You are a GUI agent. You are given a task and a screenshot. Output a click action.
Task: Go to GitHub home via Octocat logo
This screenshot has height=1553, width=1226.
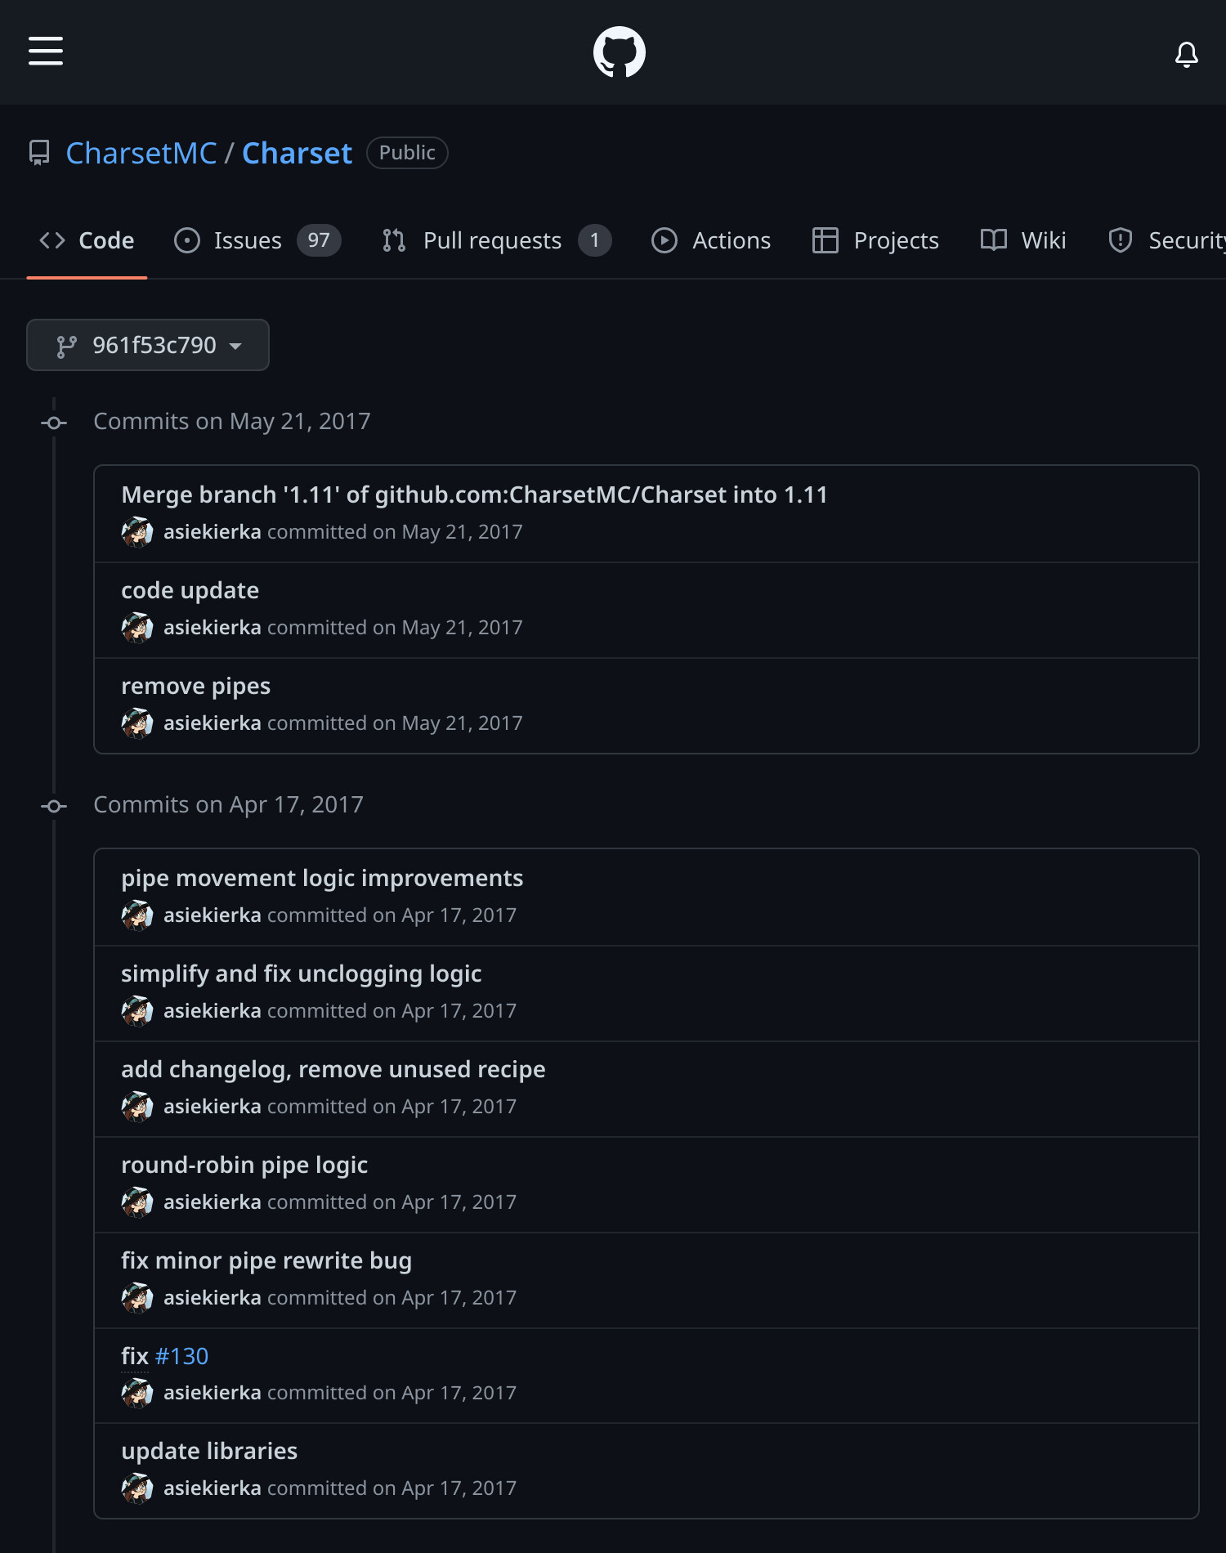619,52
